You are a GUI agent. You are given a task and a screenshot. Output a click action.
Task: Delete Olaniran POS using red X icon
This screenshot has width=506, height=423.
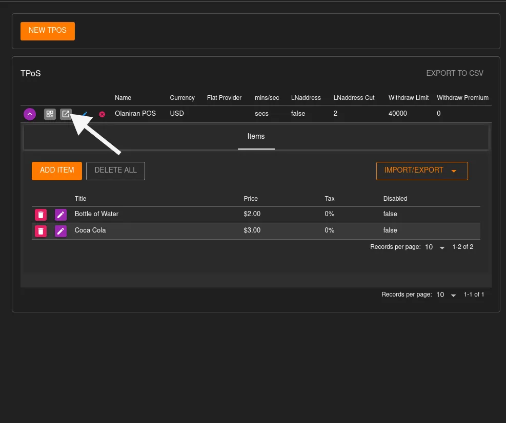[x=102, y=114]
